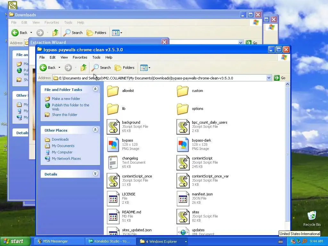The image size is (328, 246).
Task: Open the View menu in bypass-paywalls window
Action: pos(64,57)
